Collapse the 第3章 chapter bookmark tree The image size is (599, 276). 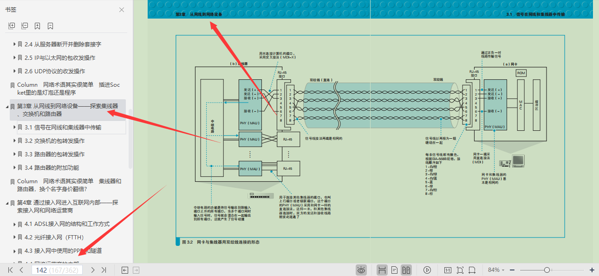[7, 107]
